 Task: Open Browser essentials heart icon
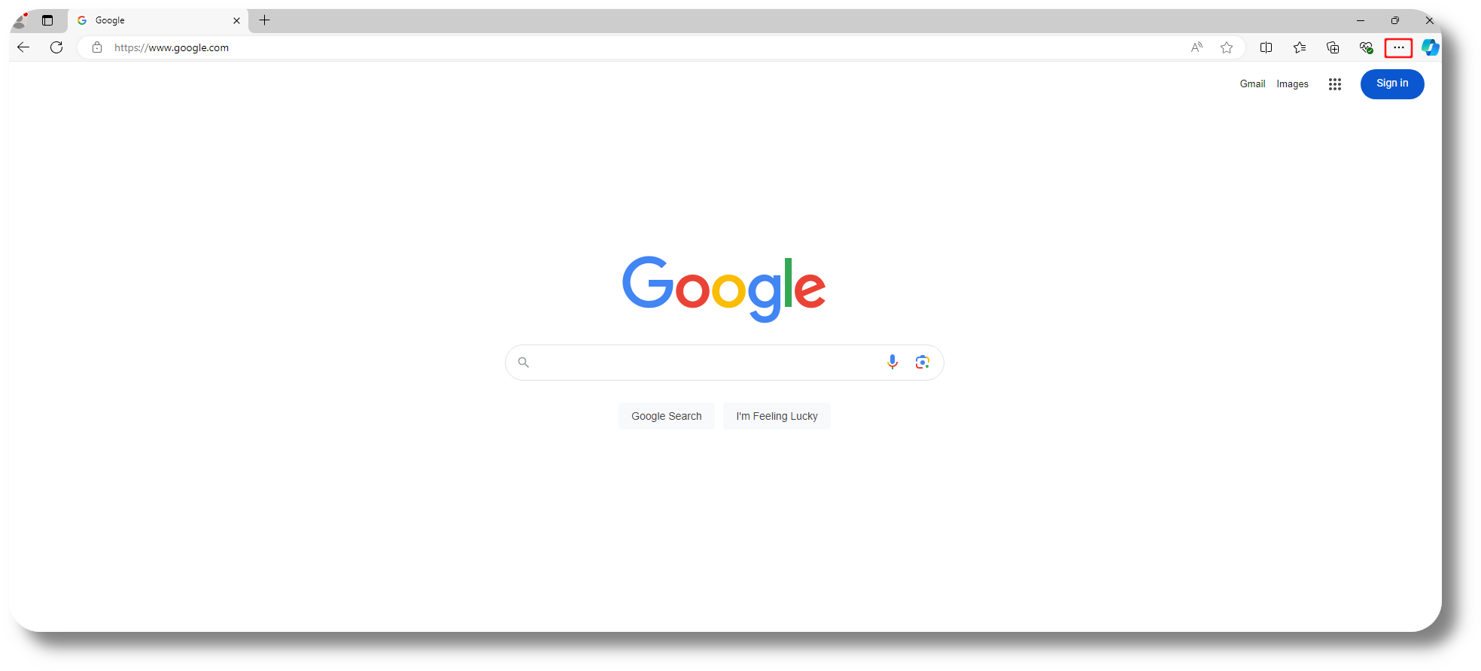(x=1366, y=47)
